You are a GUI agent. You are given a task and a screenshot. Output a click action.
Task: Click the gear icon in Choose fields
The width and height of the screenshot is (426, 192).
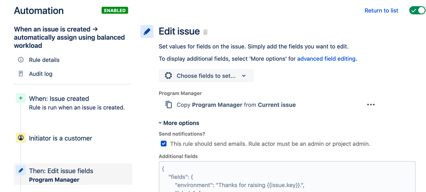168,76
